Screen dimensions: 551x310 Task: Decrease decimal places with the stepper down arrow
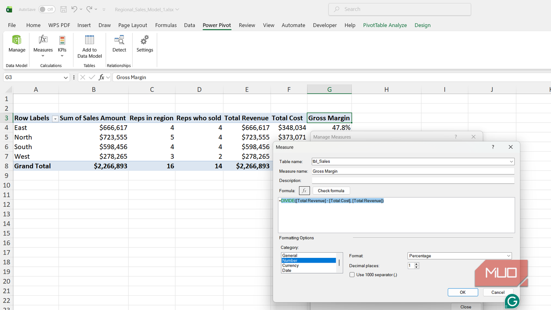417,267
